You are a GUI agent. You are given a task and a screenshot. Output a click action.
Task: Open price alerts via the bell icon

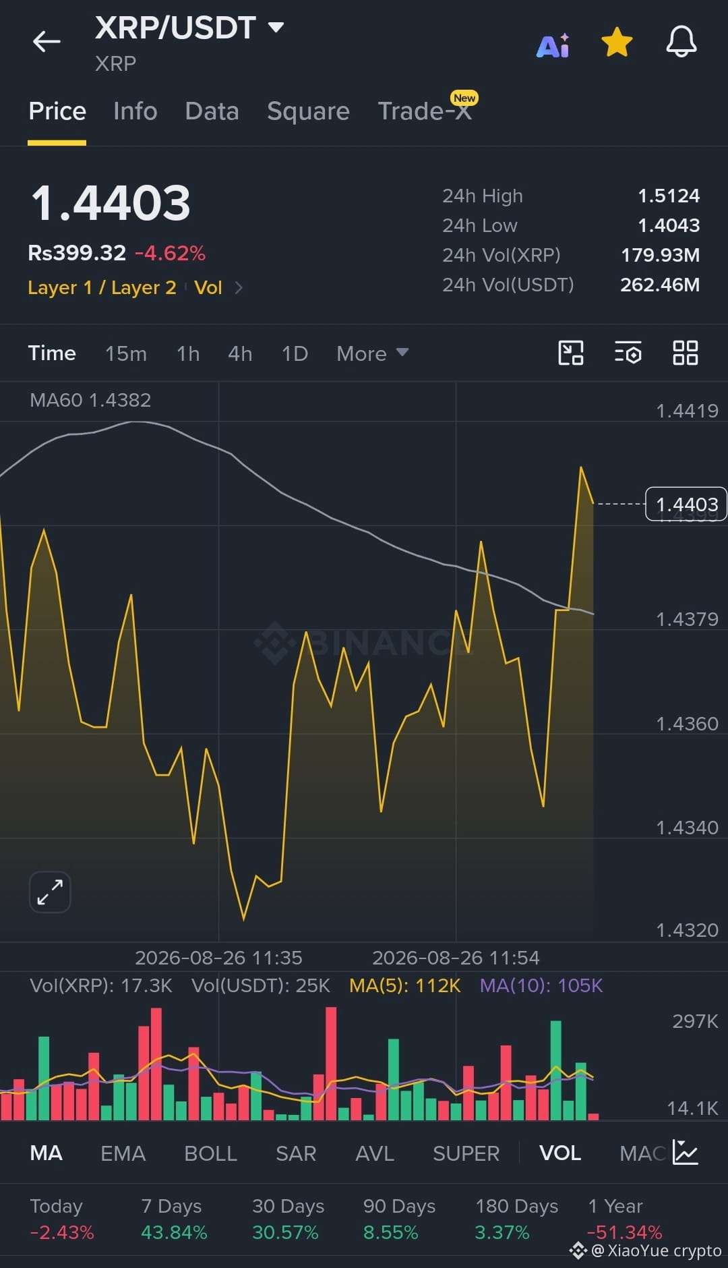pos(681,42)
